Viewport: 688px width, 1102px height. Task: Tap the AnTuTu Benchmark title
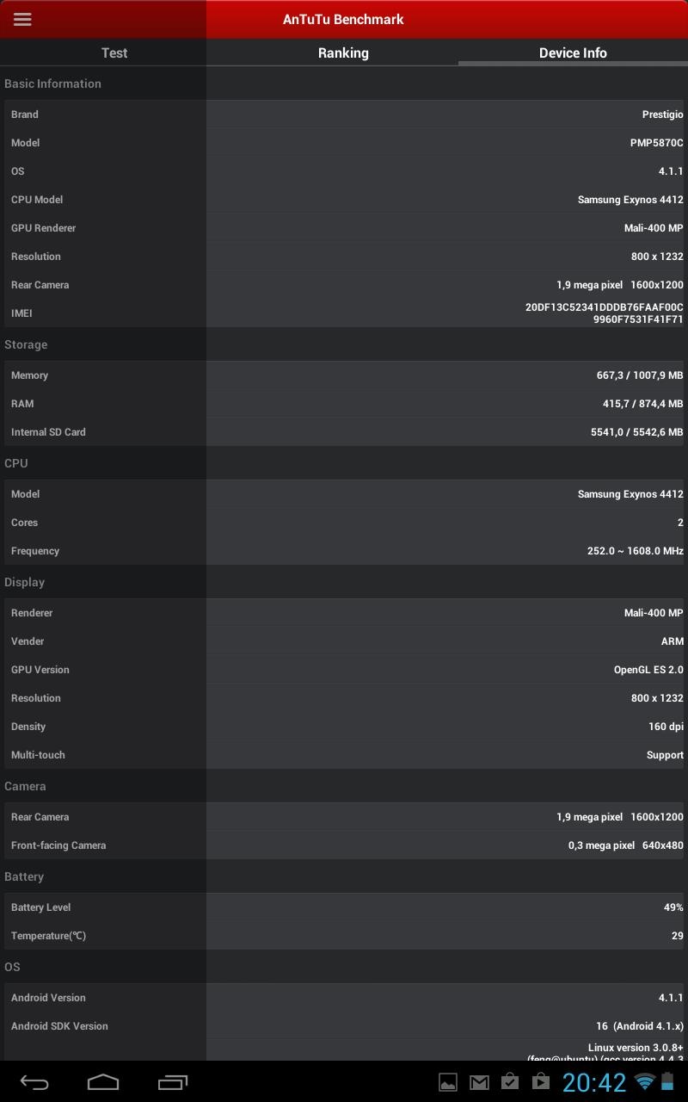point(343,19)
